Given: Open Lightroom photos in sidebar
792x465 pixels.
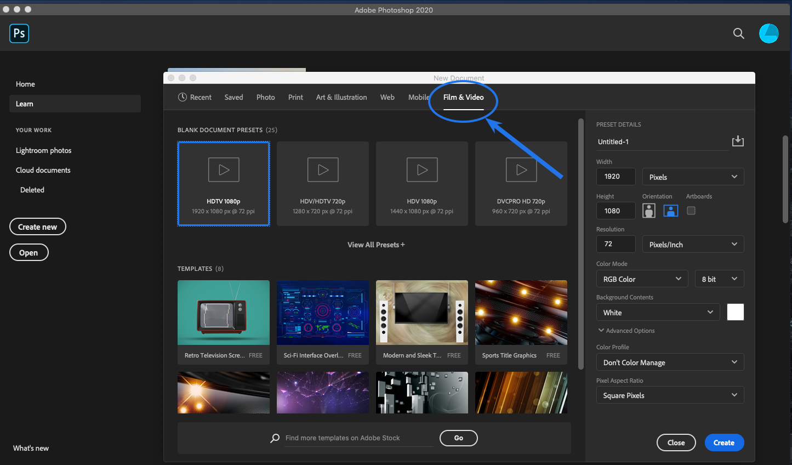Looking at the screenshot, I should [44, 150].
